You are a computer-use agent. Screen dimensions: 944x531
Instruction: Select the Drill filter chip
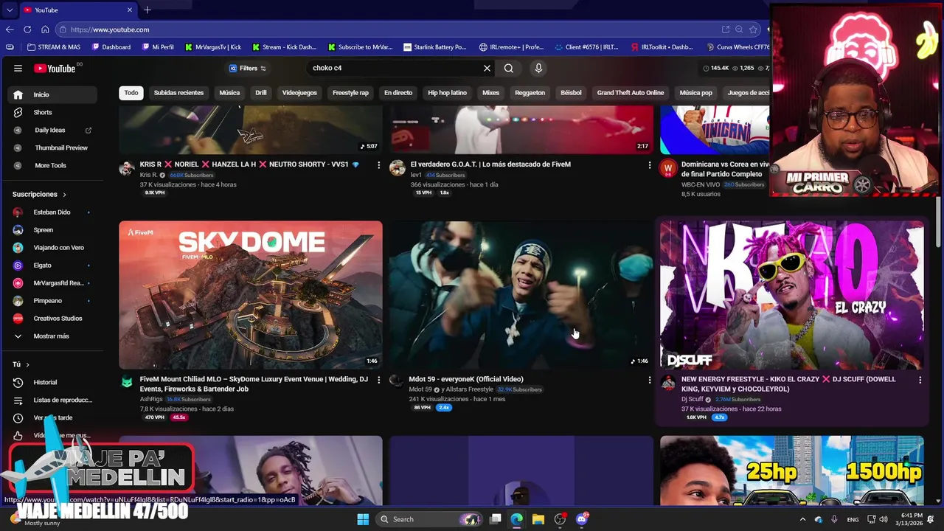coord(261,93)
